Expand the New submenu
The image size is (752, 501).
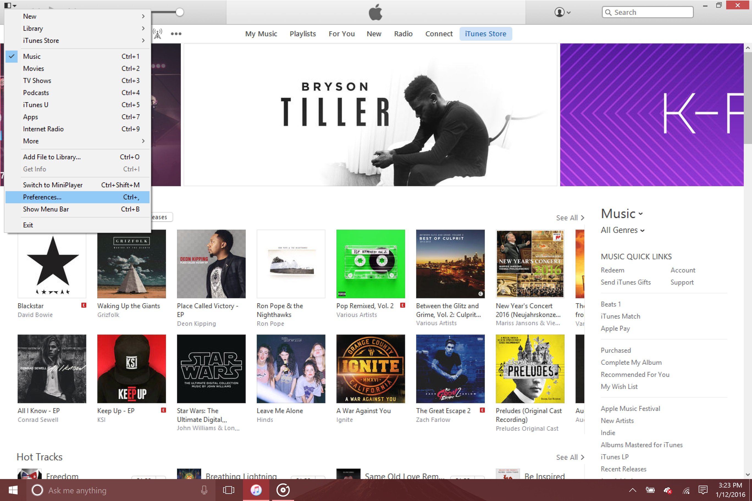pos(78,16)
